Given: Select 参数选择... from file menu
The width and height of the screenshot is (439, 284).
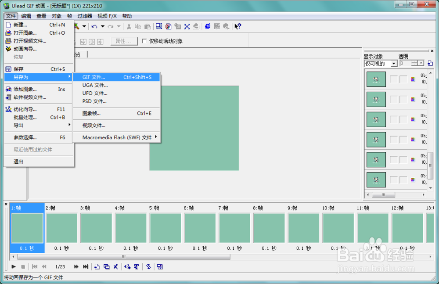Looking at the screenshot, I should [x=39, y=137].
